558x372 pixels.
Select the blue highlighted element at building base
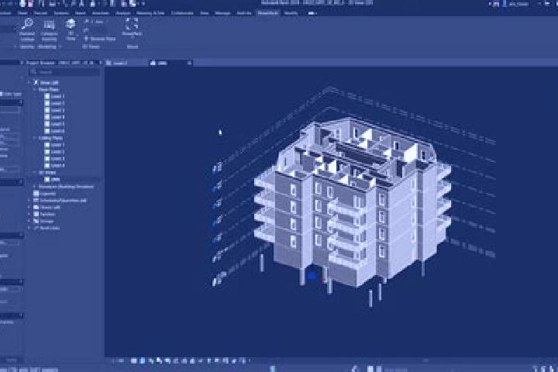[x=312, y=276]
